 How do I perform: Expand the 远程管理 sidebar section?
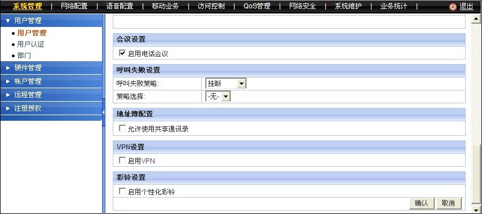(51, 95)
